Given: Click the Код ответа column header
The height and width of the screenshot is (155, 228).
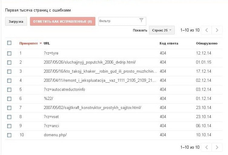Looking at the screenshot, I should pos(169,43).
